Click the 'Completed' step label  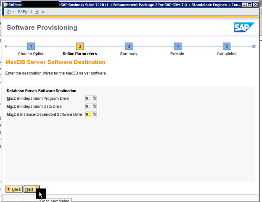pyautogui.click(x=227, y=54)
